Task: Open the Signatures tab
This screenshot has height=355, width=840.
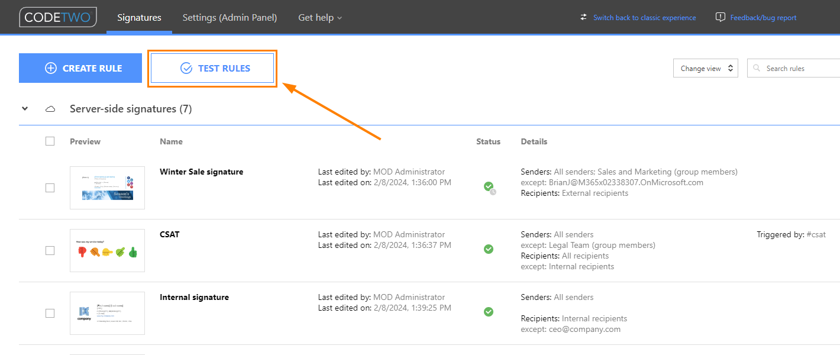Action: pyautogui.click(x=139, y=18)
